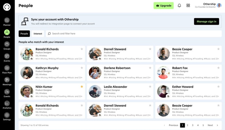Open the Floor Plan section
The width and height of the screenshot is (225, 130).
(7, 68)
